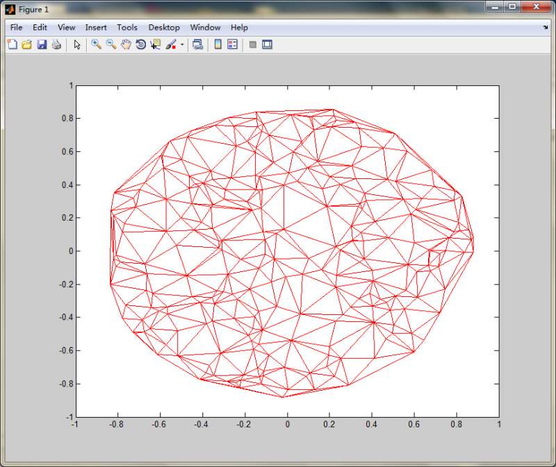Click the Link Plot icon
The width and height of the screenshot is (556, 467).
click(x=197, y=44)
